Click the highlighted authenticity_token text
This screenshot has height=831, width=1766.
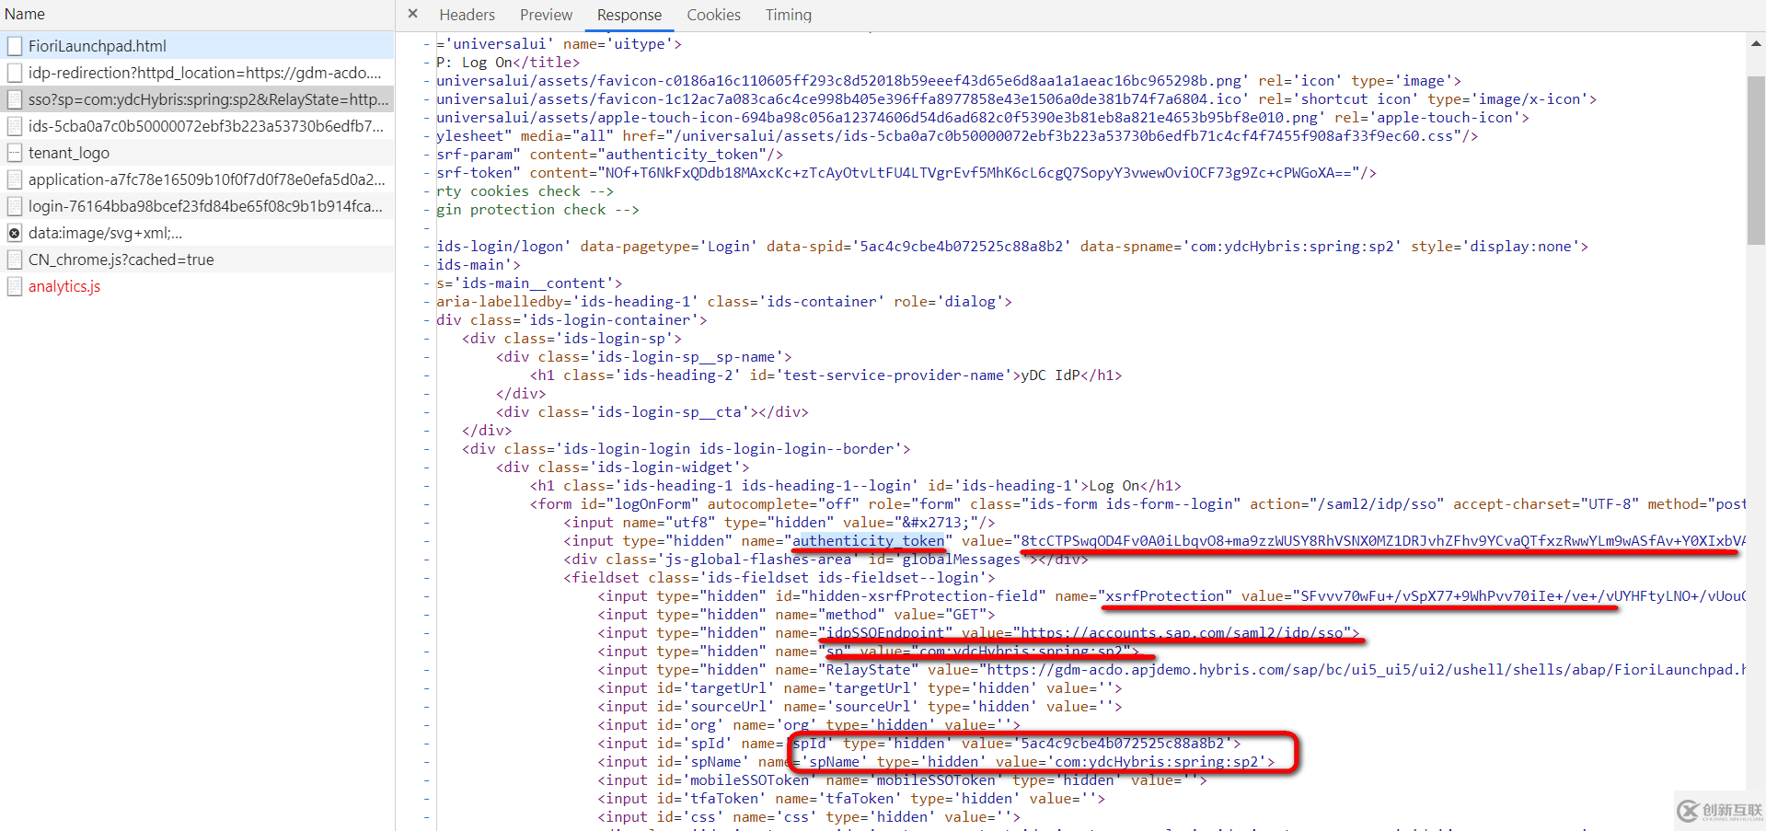870,541
